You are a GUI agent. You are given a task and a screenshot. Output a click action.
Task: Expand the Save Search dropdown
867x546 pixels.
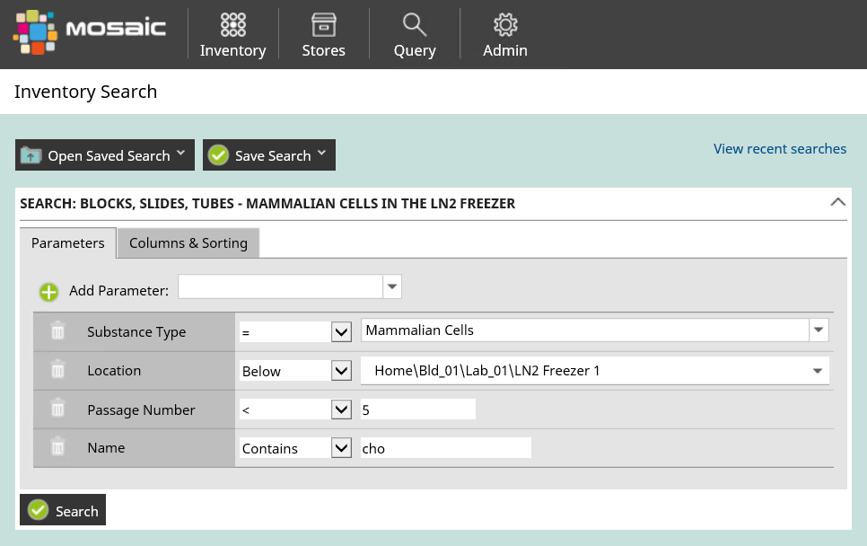point(320,154)
